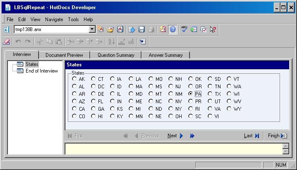Click the Finish button
The height and width of the screenshot is (170, 297).
(278, 136)
